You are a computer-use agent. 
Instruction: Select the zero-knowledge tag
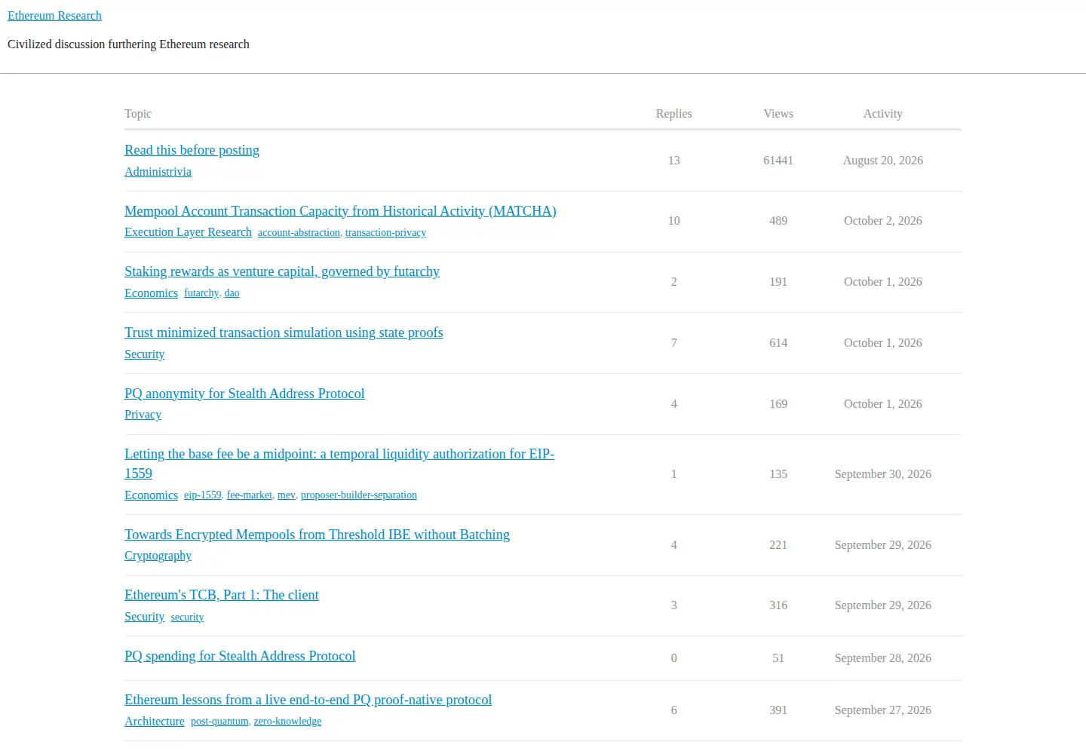(287, 722)
